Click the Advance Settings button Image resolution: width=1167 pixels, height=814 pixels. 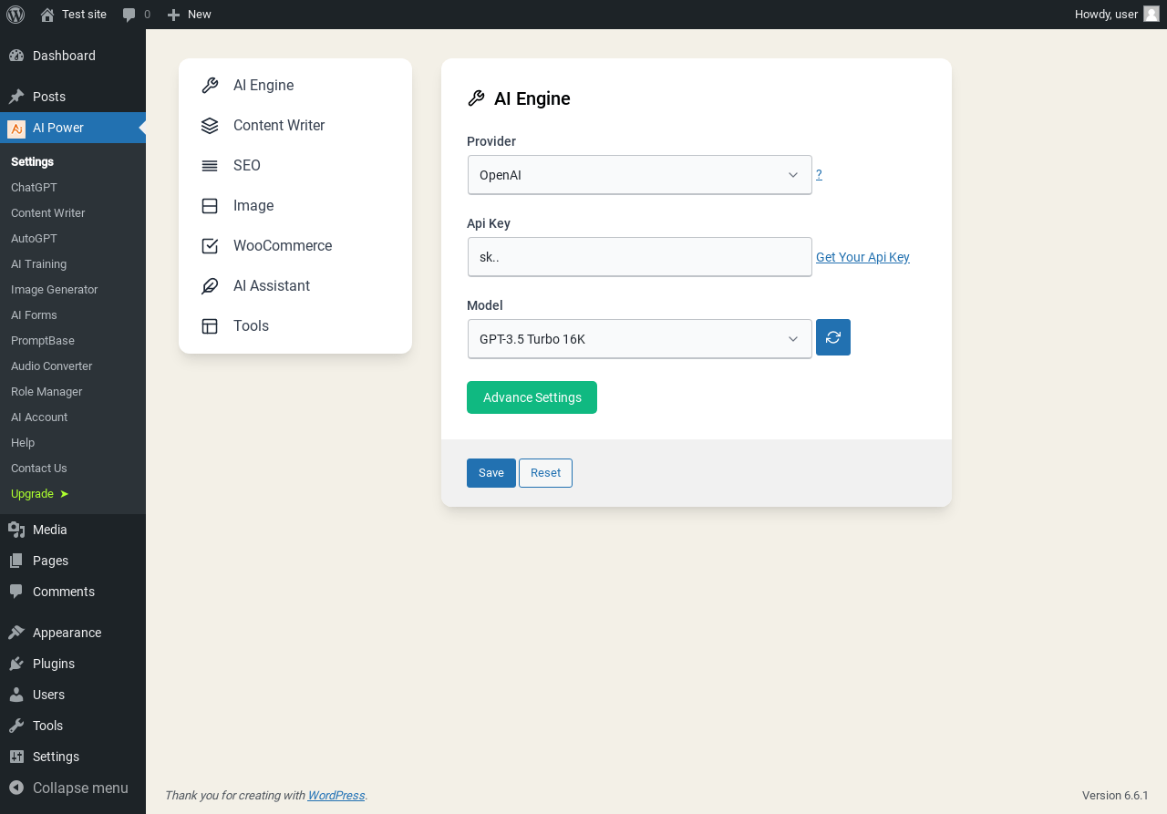pyautogui.click(x=532, y=397)
